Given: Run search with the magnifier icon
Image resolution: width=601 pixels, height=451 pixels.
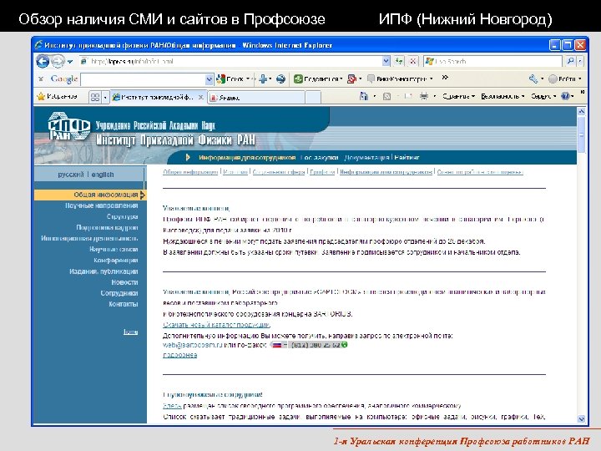Looking at the screenshot, I should pyautogui.click(x=571, y=61).
